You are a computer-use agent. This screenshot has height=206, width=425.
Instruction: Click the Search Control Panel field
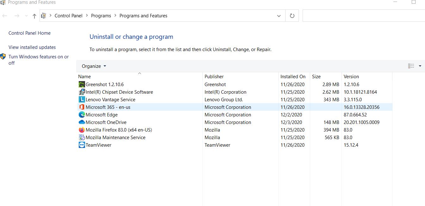coord(364,16)
